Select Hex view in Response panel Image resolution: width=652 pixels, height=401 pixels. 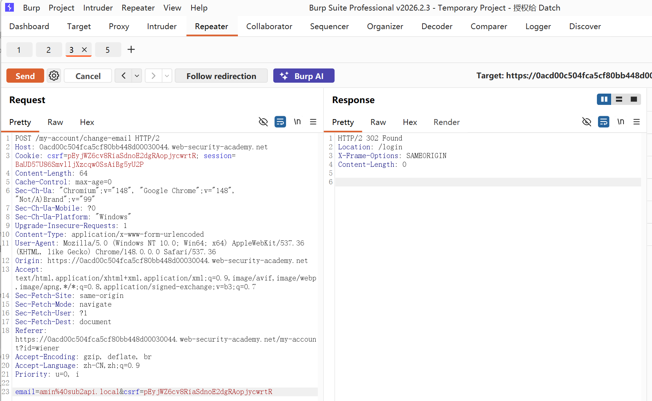(410, 122)
